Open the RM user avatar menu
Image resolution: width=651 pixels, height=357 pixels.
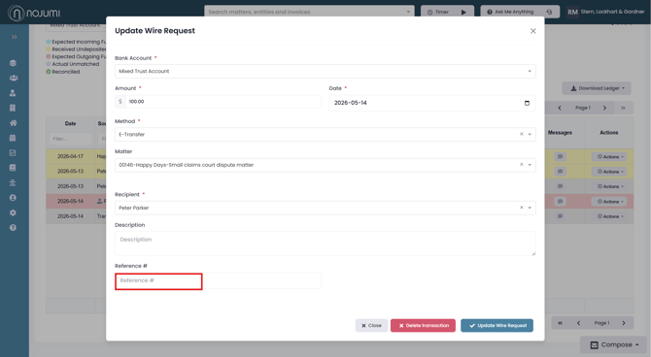pyautogui.click(x=572, y=12)
